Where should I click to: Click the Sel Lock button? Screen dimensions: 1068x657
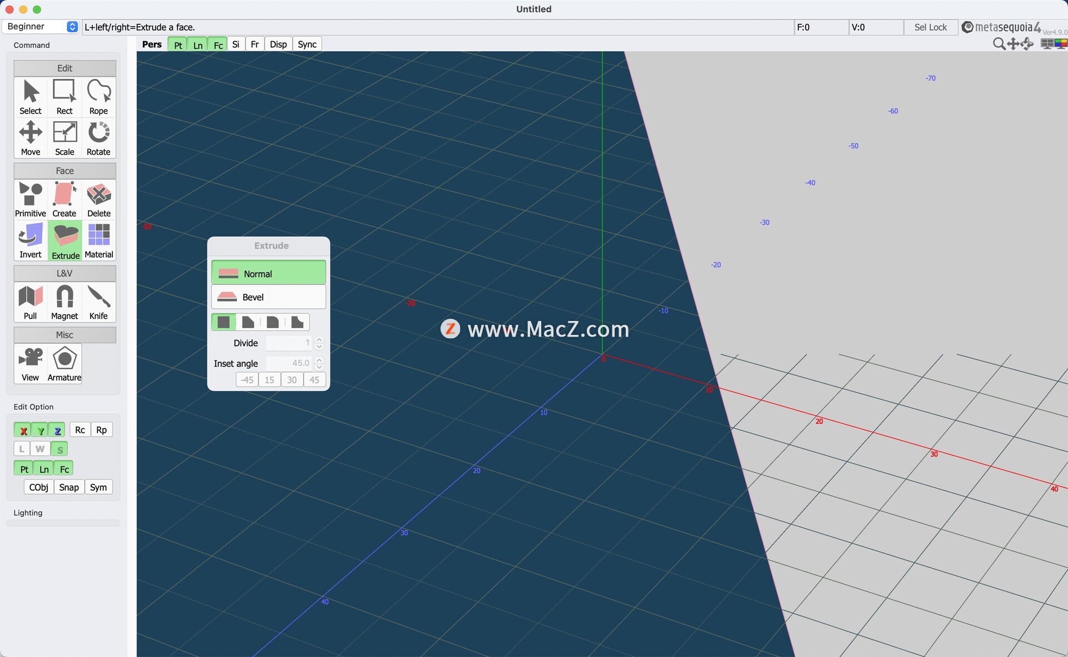[930, 27]
